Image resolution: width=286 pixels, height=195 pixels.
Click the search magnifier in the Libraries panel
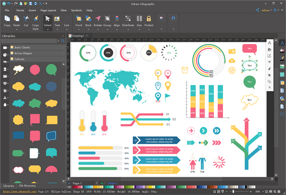pos(63,40)
